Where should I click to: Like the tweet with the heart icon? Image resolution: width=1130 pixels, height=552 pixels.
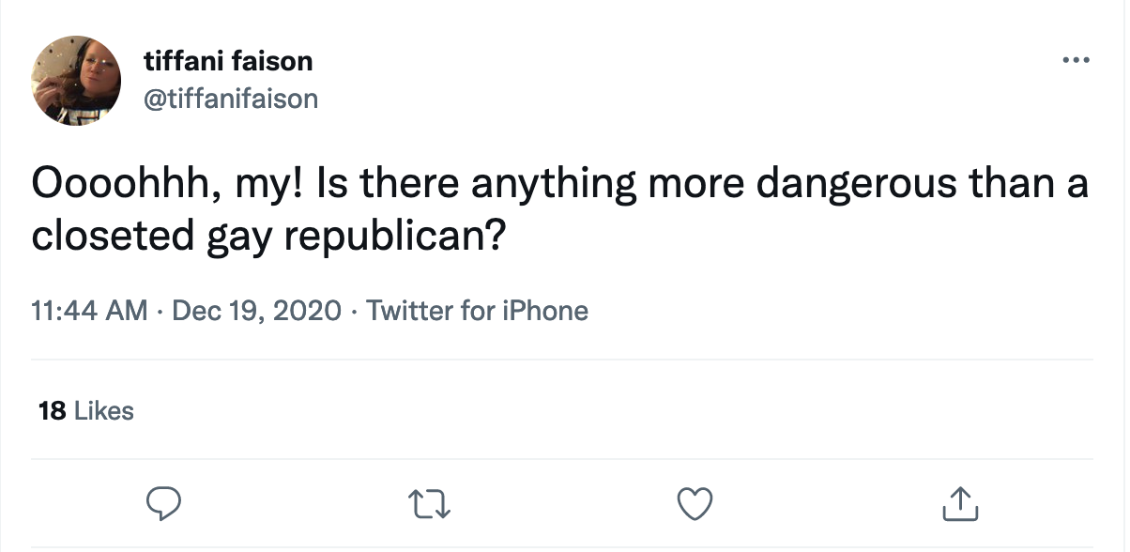click(695, 504)
